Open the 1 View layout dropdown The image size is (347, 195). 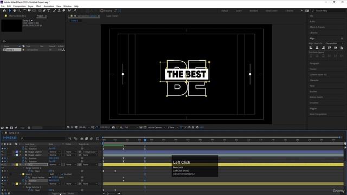pyautogui.click(x=172, y=127)
